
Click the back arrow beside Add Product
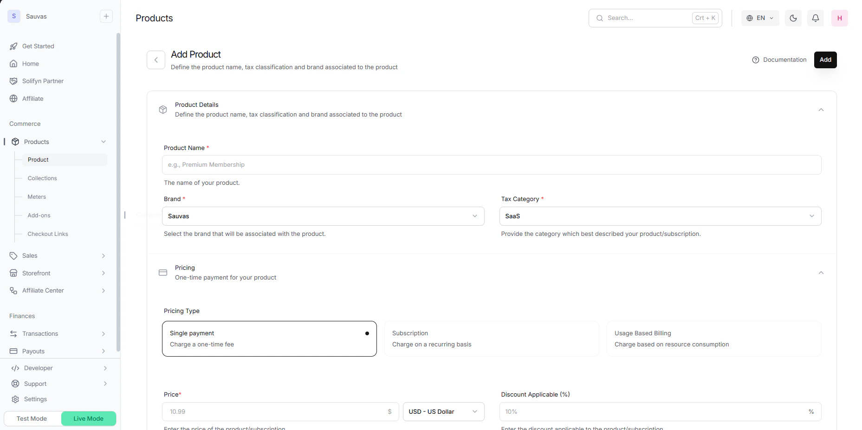156,60
